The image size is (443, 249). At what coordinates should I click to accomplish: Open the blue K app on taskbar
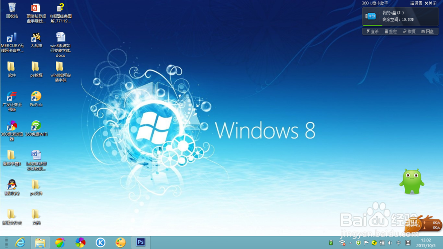pos(100,242)
